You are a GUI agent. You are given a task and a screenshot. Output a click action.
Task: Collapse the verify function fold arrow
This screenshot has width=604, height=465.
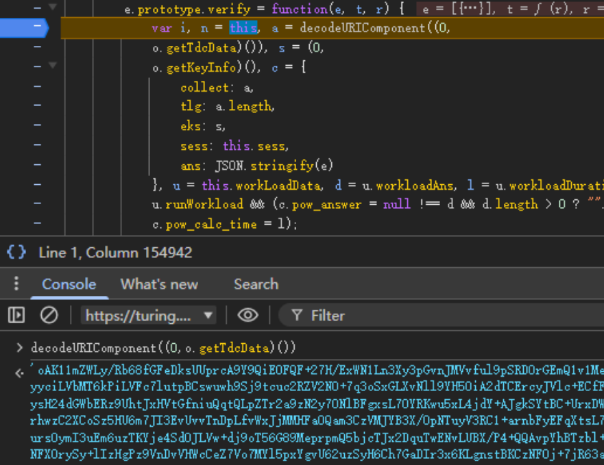(x=53, y=7)
